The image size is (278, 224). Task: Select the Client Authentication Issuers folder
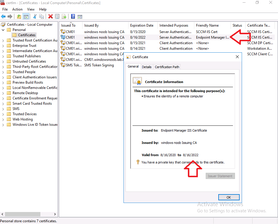point(35,77)
